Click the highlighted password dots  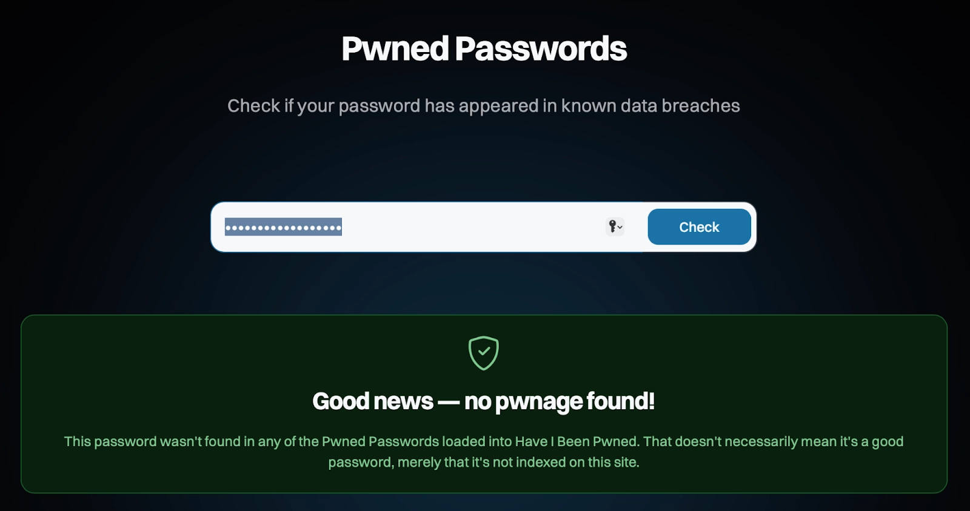(283, 227)
